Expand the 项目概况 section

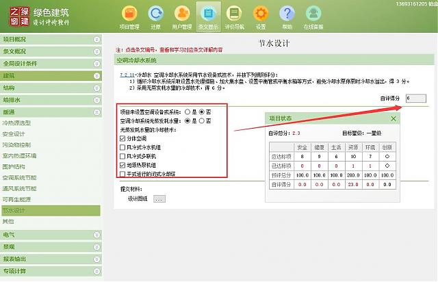pos(96,40)
